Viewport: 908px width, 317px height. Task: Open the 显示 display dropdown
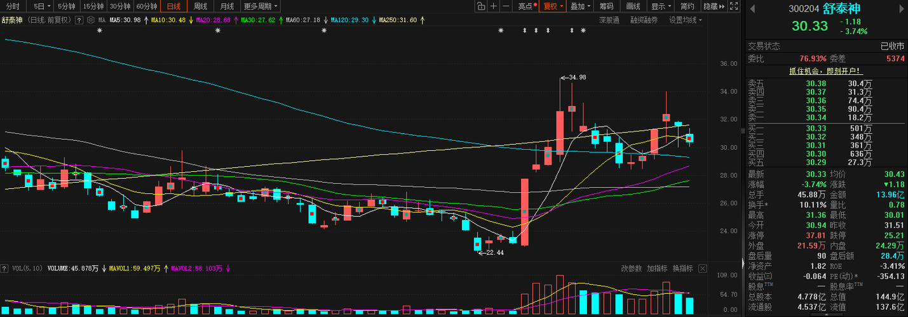(661, 6)
